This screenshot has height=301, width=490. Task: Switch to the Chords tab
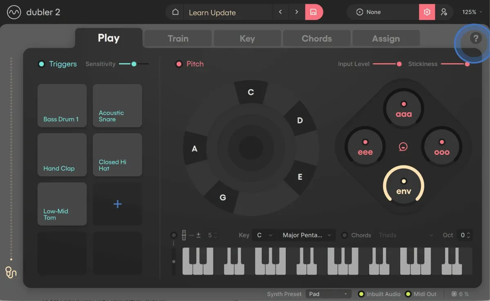coord(317,39)
